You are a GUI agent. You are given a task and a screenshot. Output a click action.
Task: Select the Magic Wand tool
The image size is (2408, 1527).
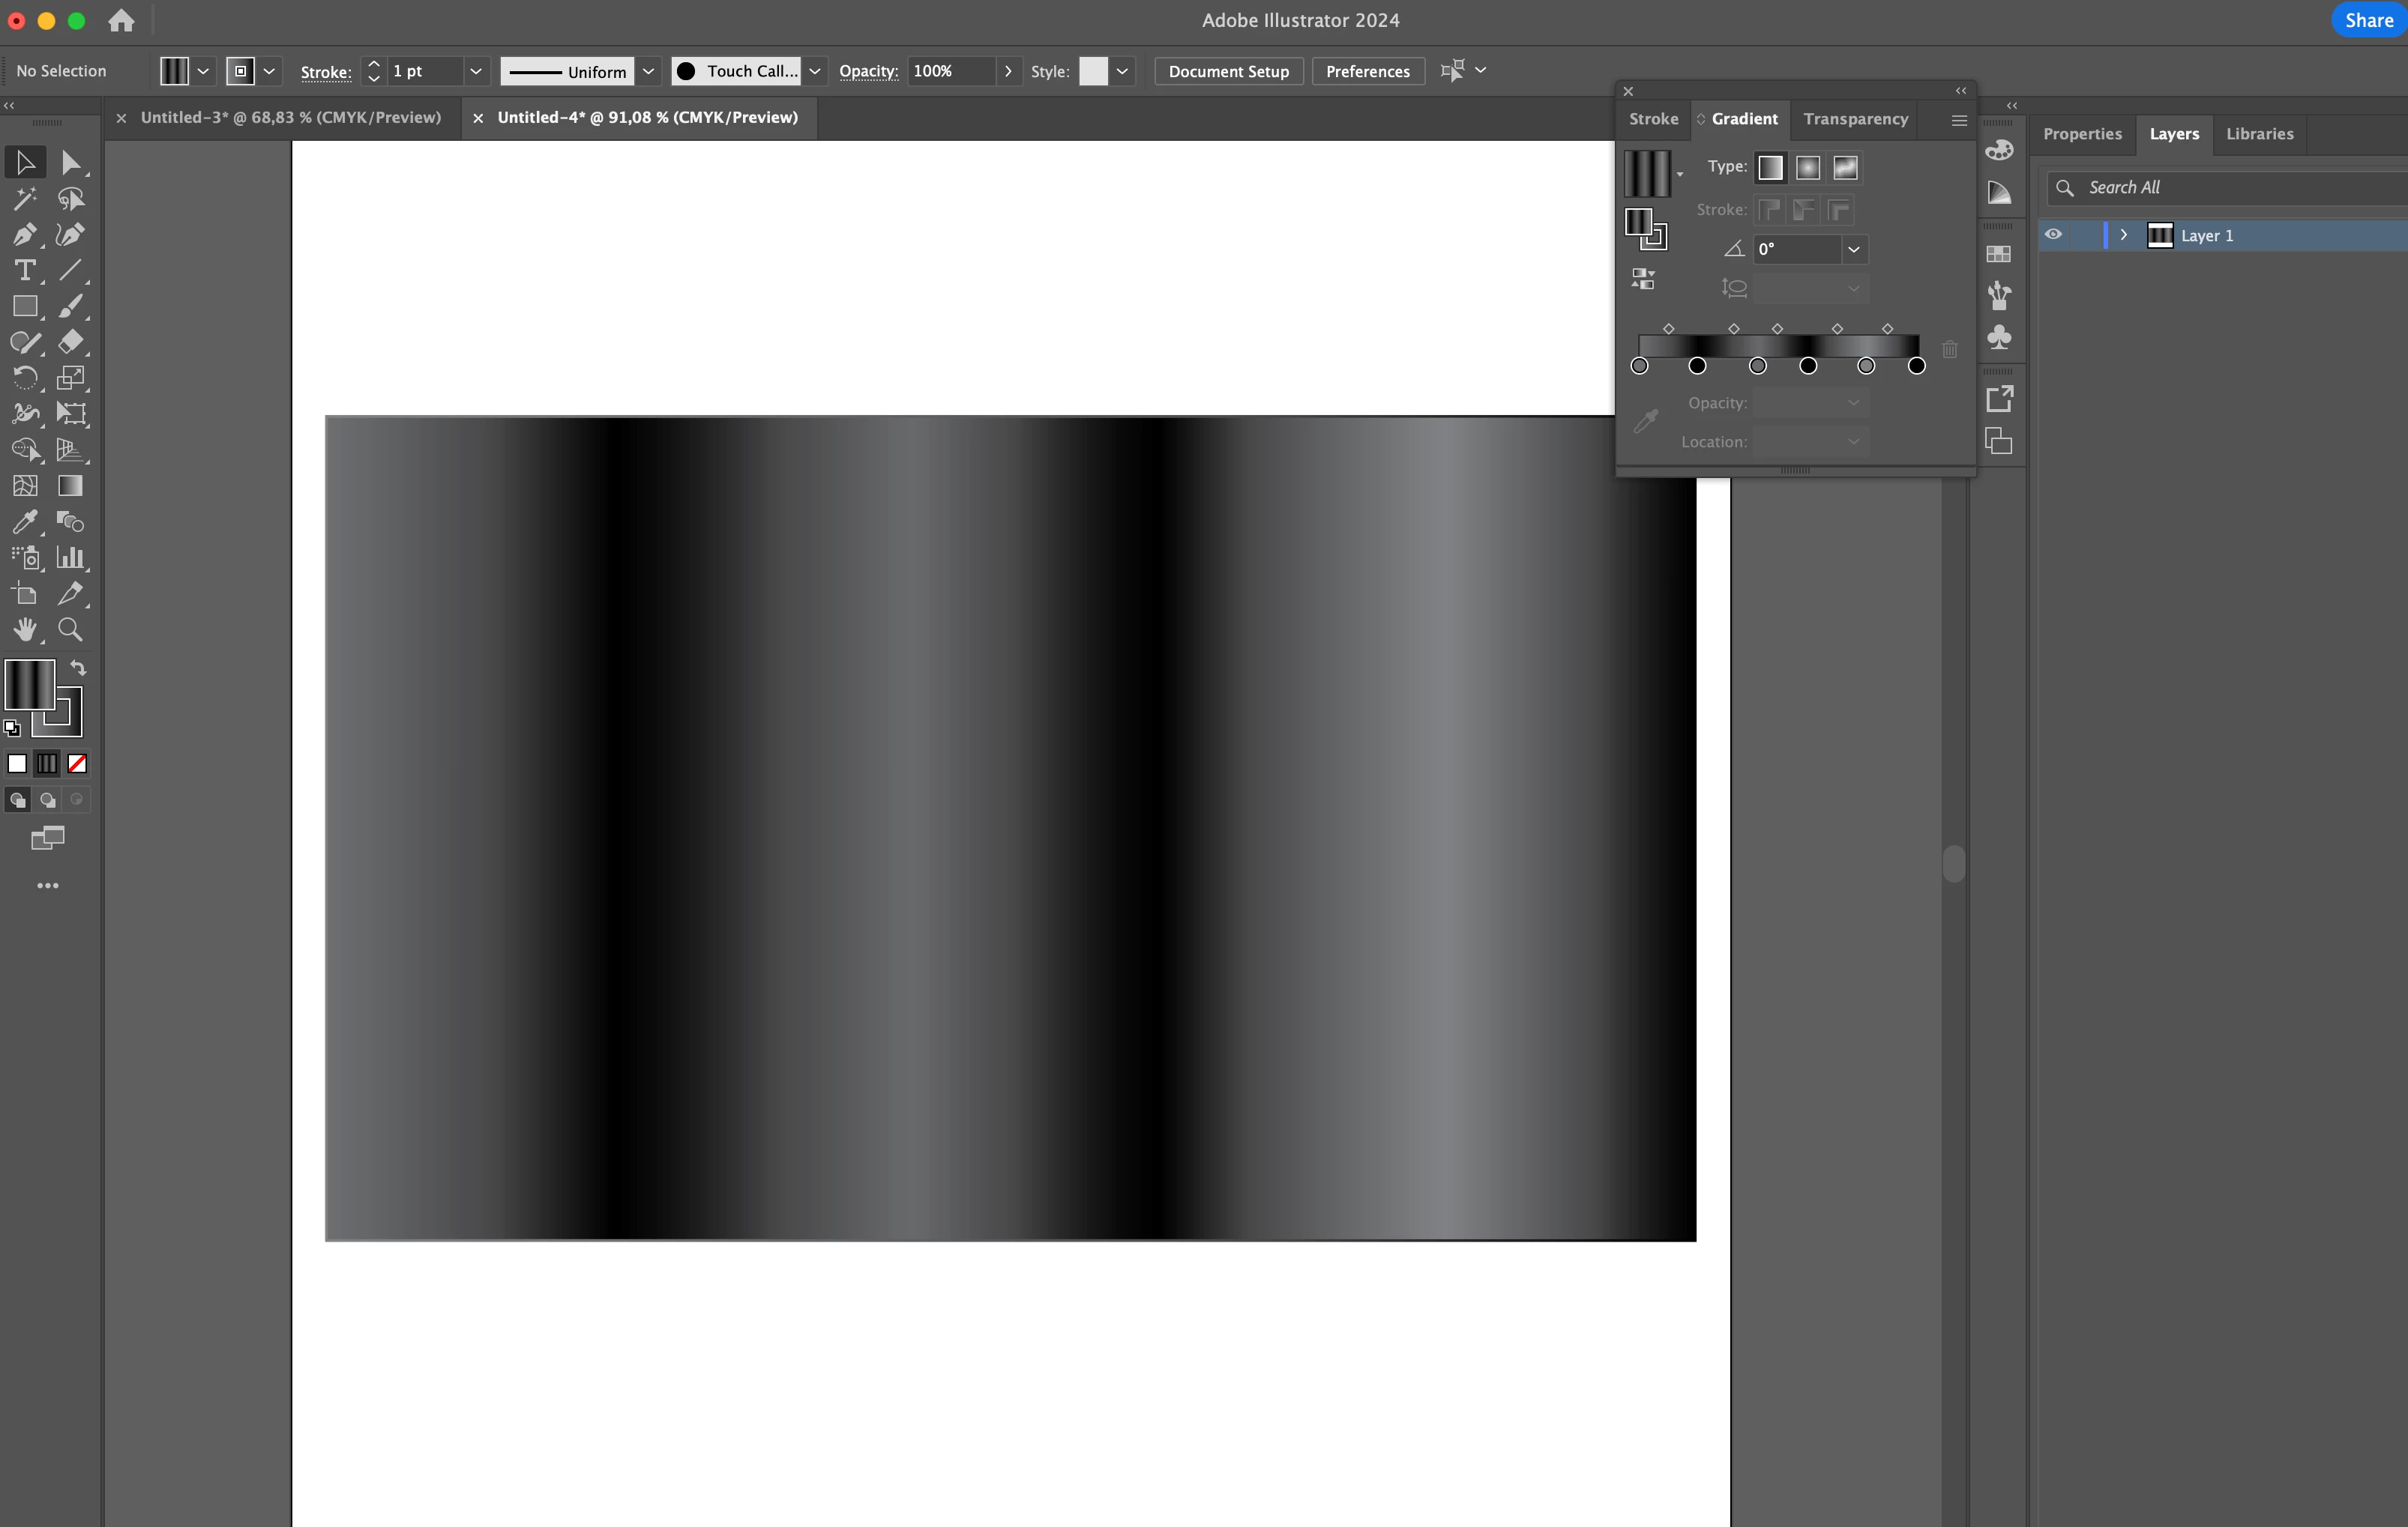click(x=24, y=199)
